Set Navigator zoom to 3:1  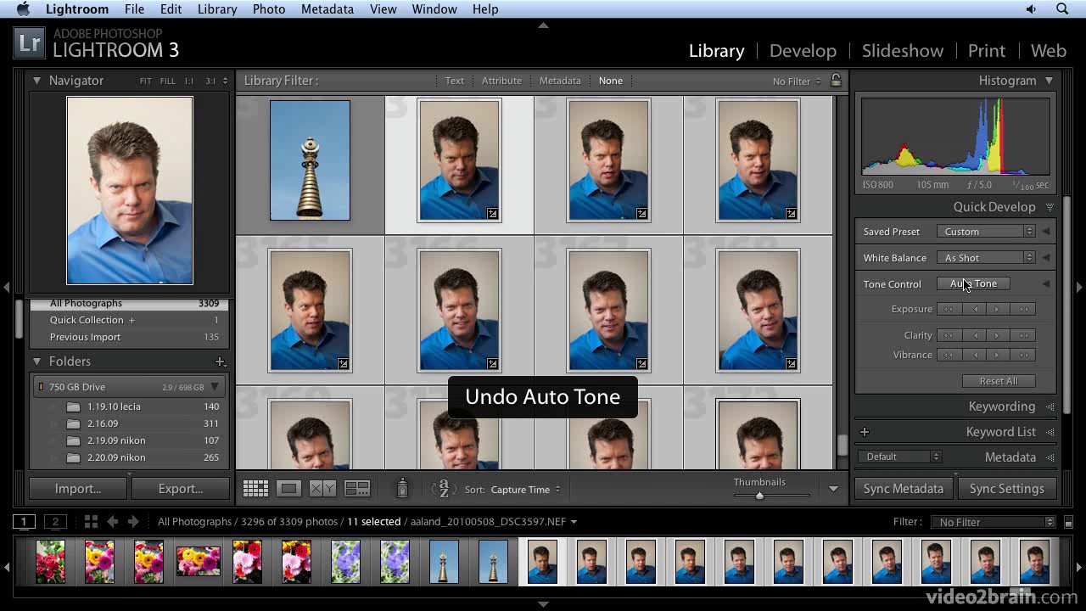pyautogui.click(x=210, y=81)
